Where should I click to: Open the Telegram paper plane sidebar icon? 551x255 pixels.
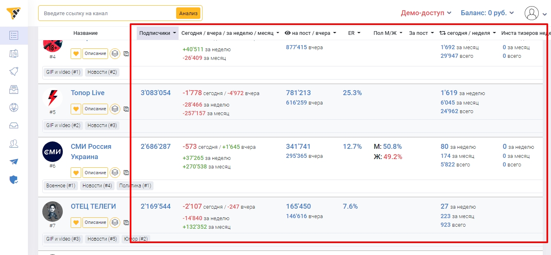pos(14,162)
